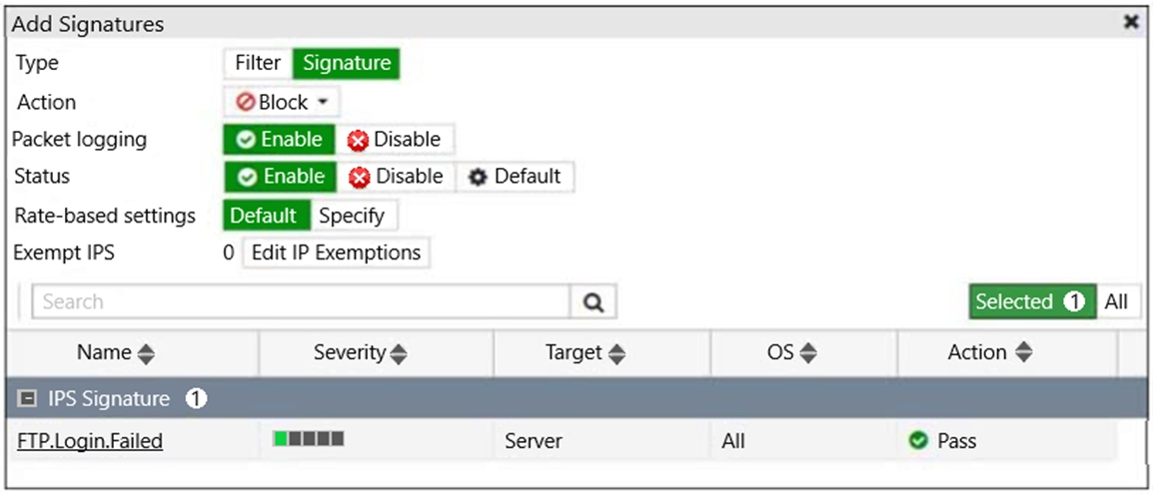Screen dimensions: 1153x500
Task: Disable packet logging
Action: [394, 140]
